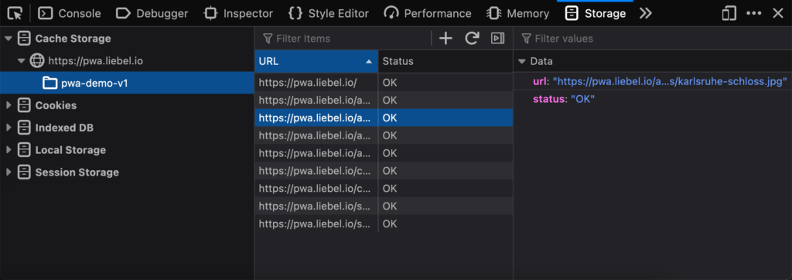Image resolution: width=792 pixels, height=280 pixels.
Task: Expand the Session Storage tree arrow
Action: (8, 172)
